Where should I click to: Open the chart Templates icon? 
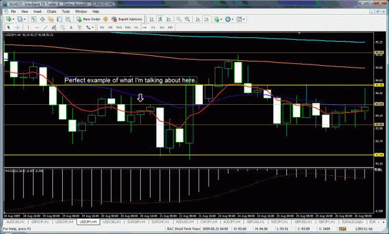(x=239, y=19)
